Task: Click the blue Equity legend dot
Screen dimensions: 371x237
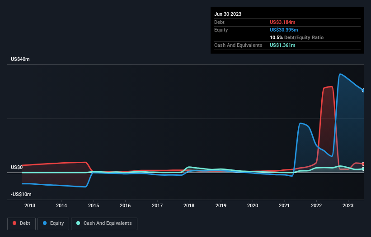Action: click(45, 223)
